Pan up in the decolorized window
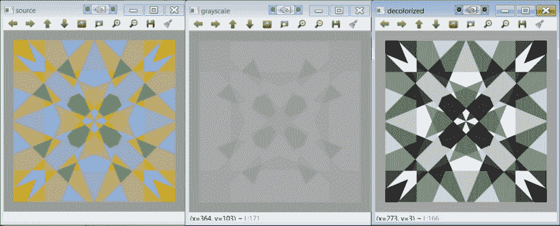Image resolution: width=560 pixels, height=226 pixels. [x=419, y=24]
